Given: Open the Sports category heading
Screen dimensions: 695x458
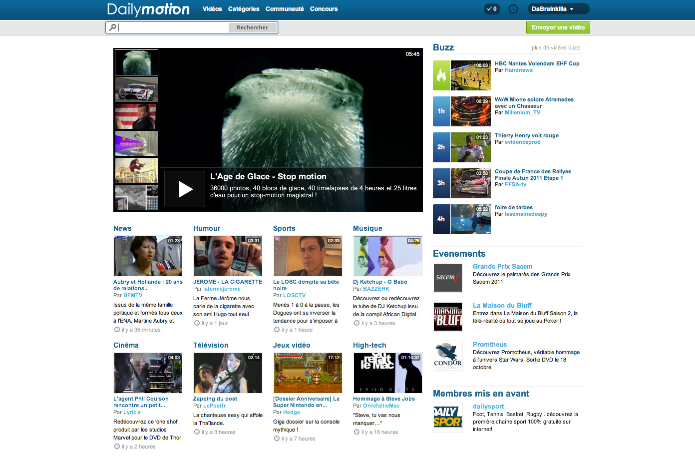Looking at the screenshot, I should (x=284, y=228).
